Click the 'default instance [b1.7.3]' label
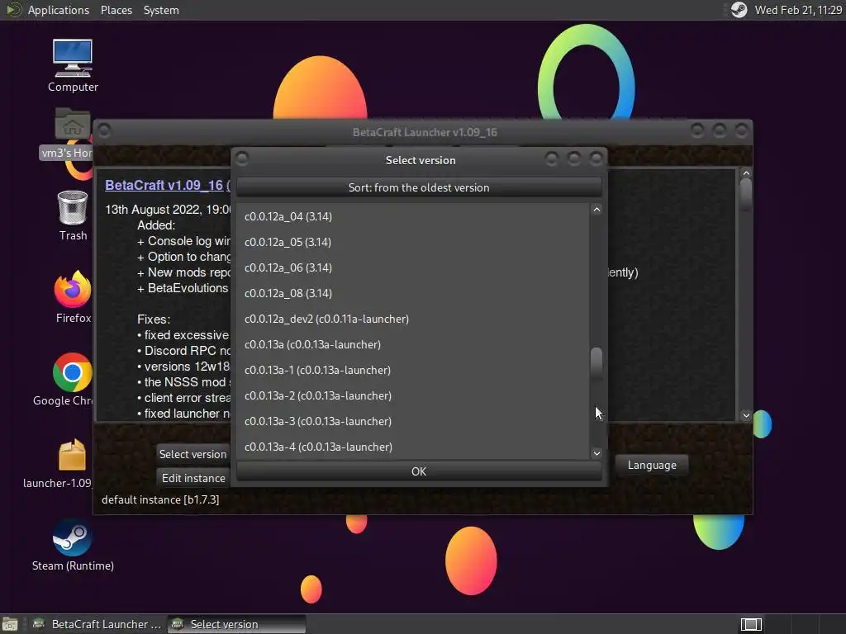This screenshot has height=634, width=846. (x=160, y=499)
